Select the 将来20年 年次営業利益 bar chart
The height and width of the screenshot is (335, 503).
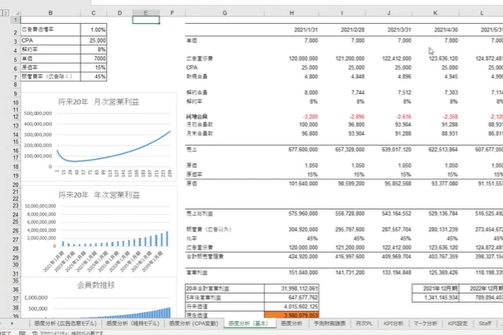[x=99, y=231]
